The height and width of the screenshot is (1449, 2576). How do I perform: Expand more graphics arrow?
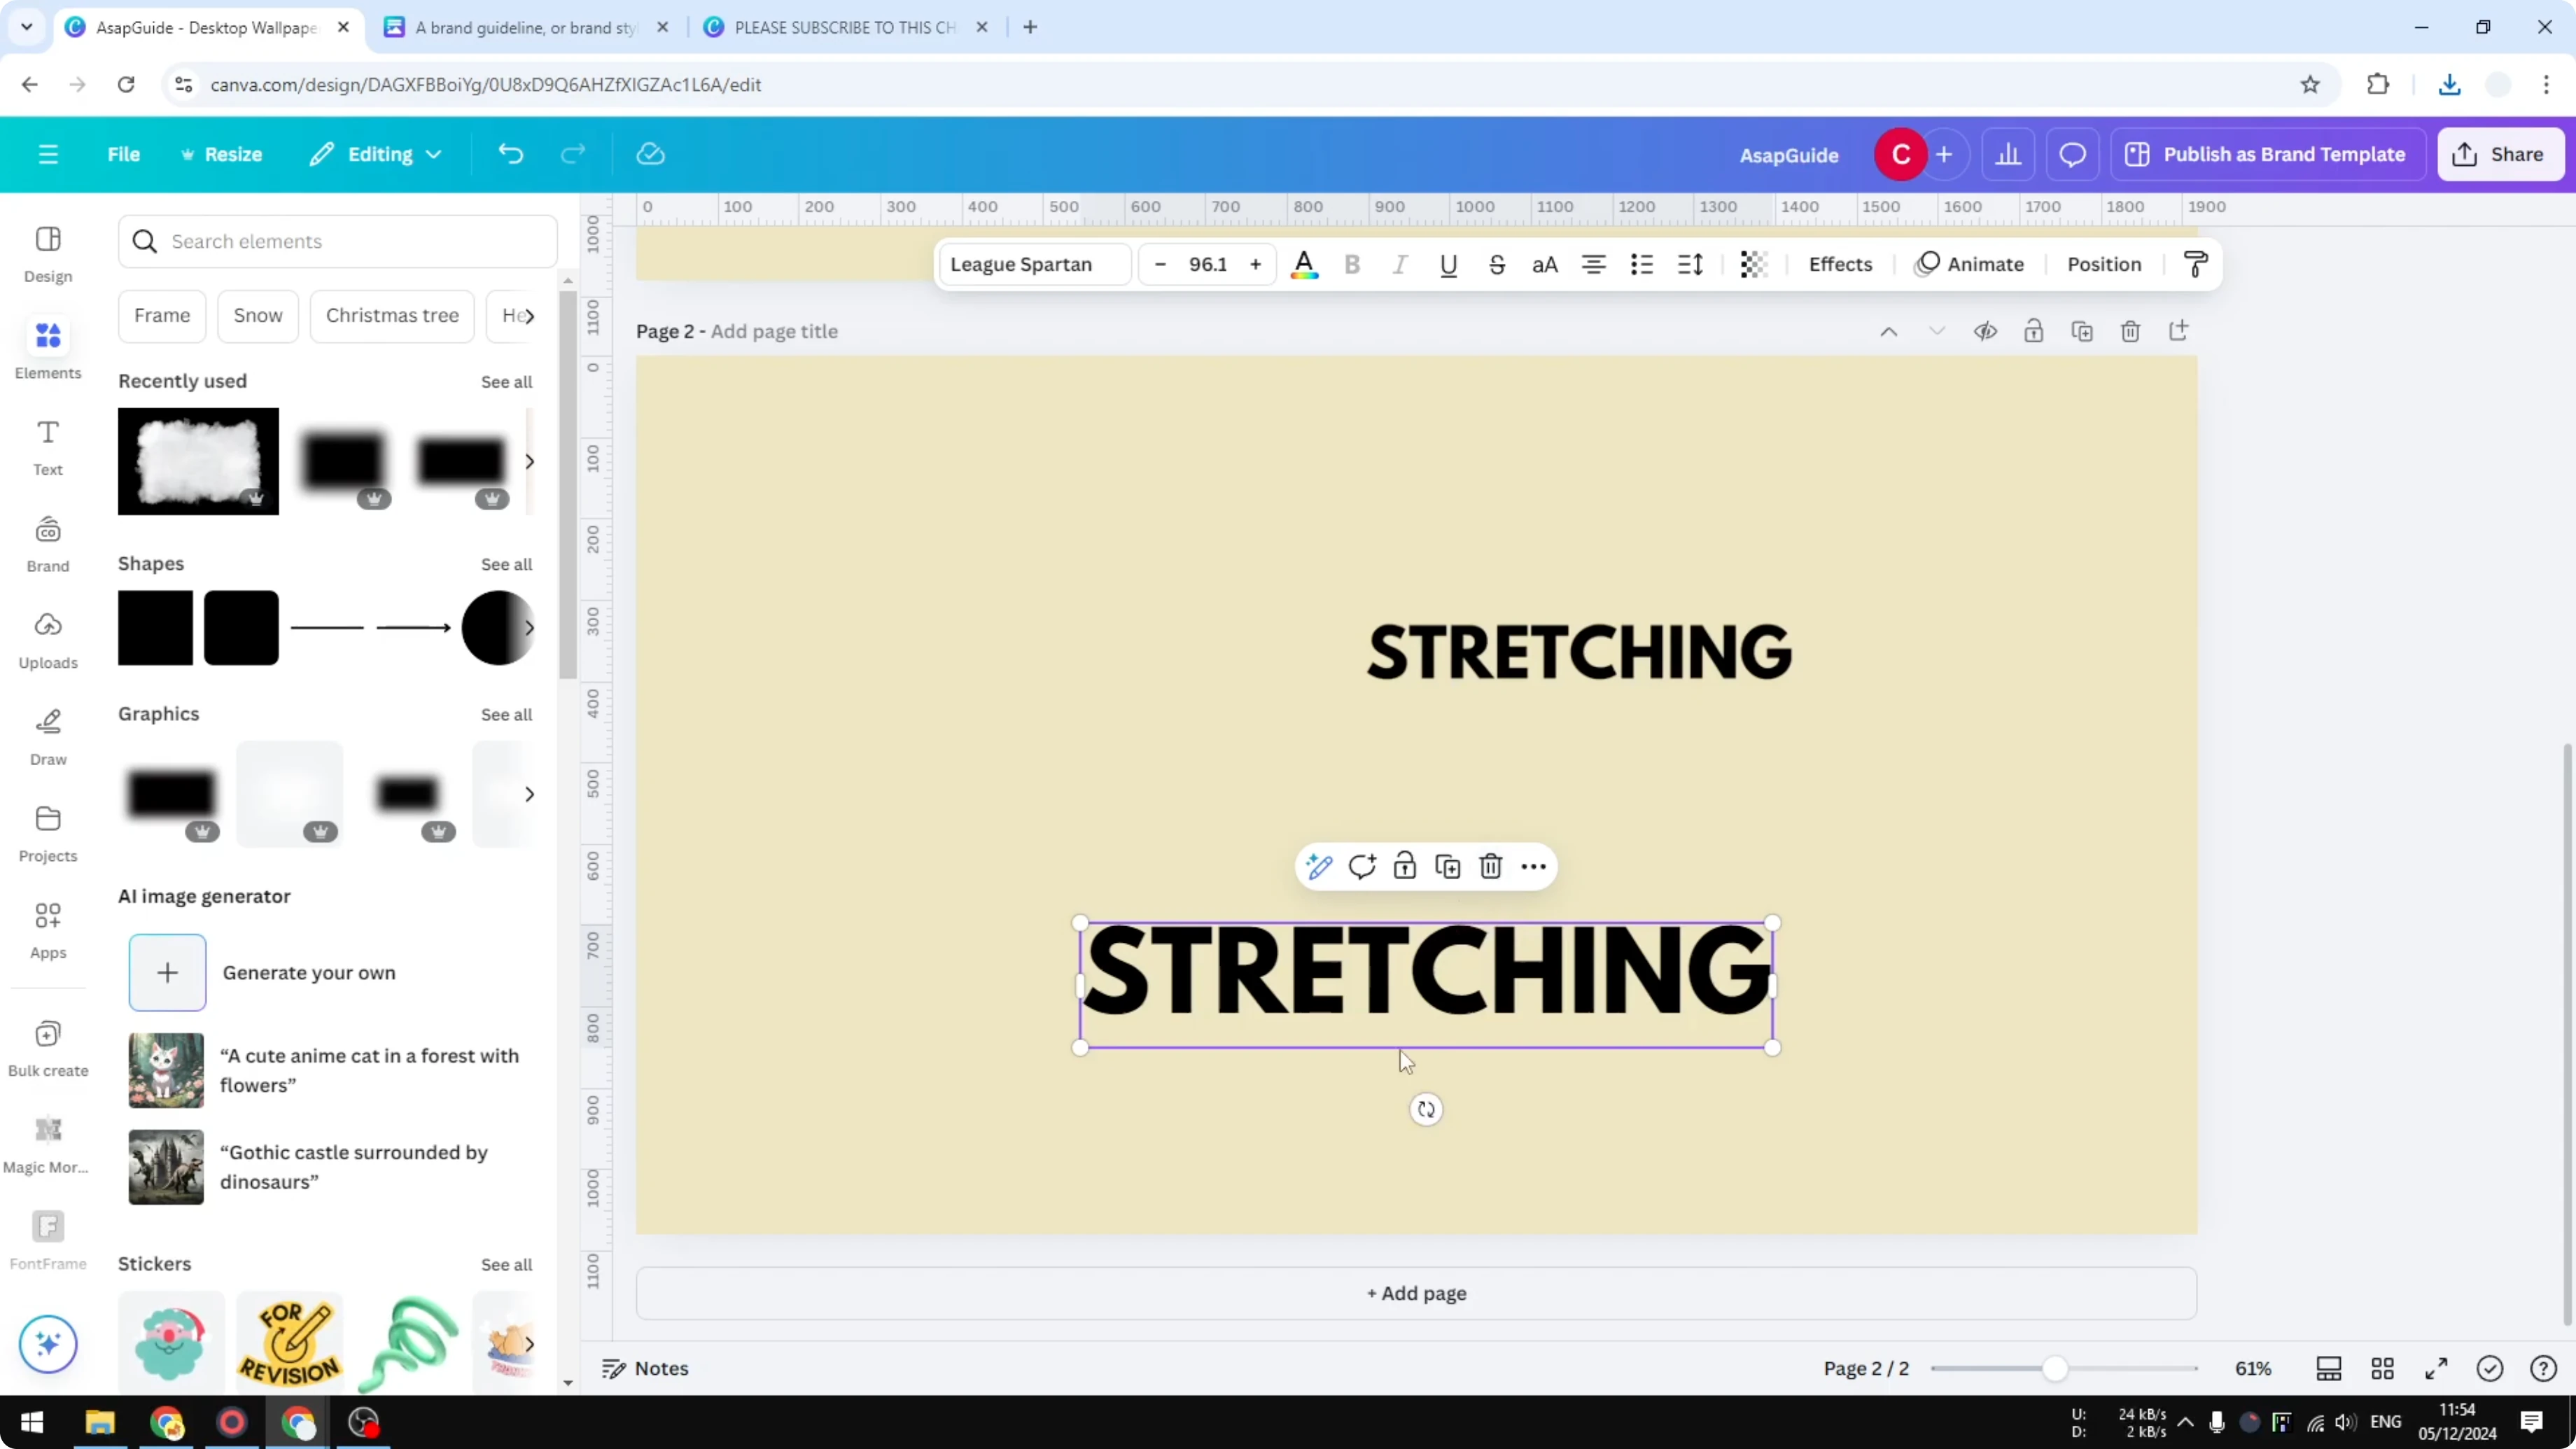click(x=529, y=794)
